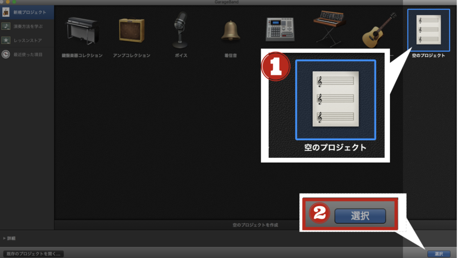Confirm with the 選択 button at bottom right

tap(439, 254)
